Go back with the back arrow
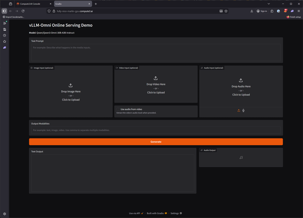 click(x=11, y=11)
